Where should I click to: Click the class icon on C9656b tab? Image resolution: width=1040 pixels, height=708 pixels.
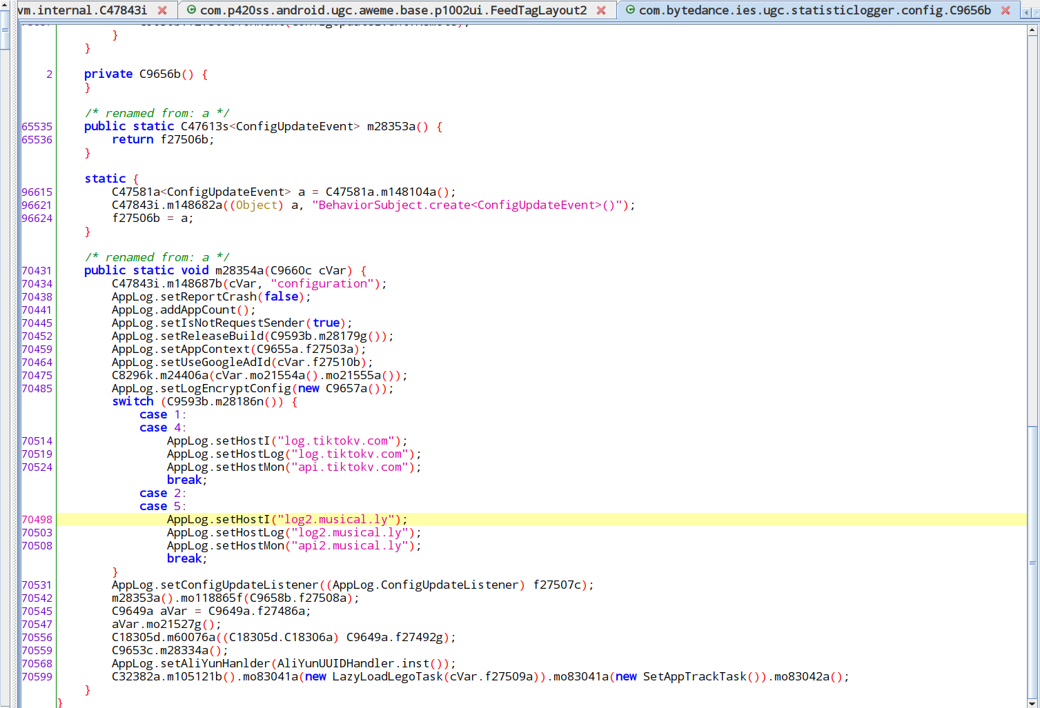pyautogui.click(x=630, y=10)
